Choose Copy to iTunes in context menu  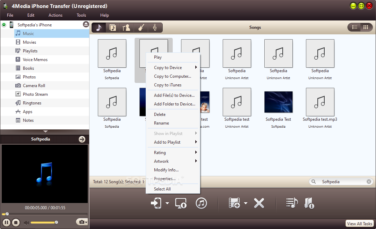(173, 85)
